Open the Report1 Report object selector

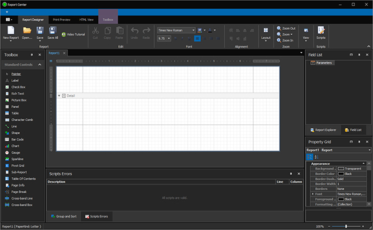338,150
